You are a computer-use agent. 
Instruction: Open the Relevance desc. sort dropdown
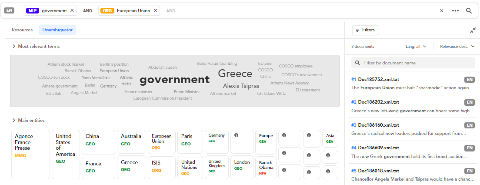tap(457, 47)
